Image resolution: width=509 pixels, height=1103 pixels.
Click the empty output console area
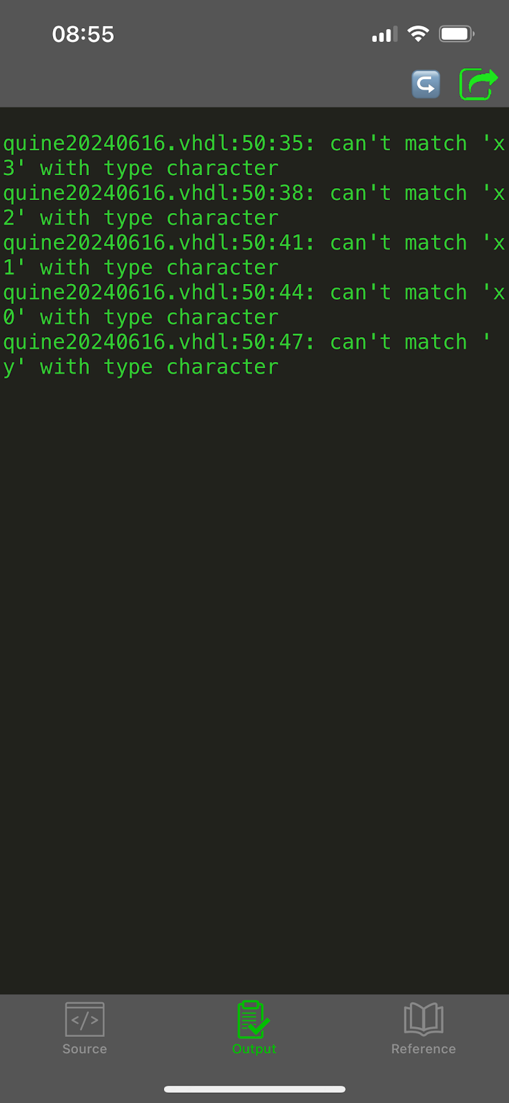pyautogui.click(x=254, y=655)
